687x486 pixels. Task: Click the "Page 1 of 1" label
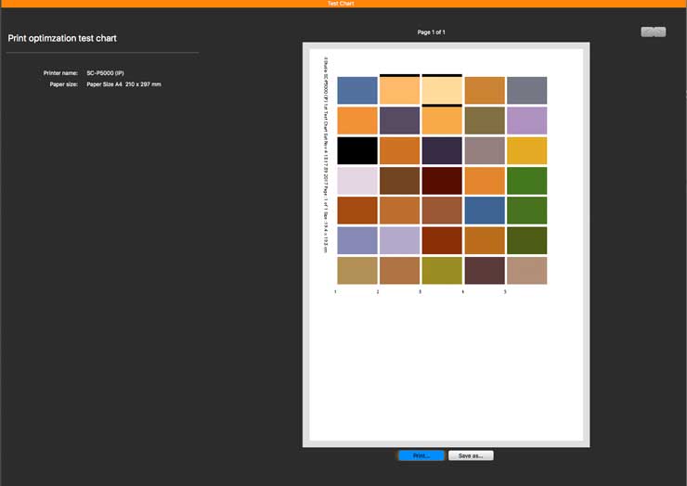point(431,32)
